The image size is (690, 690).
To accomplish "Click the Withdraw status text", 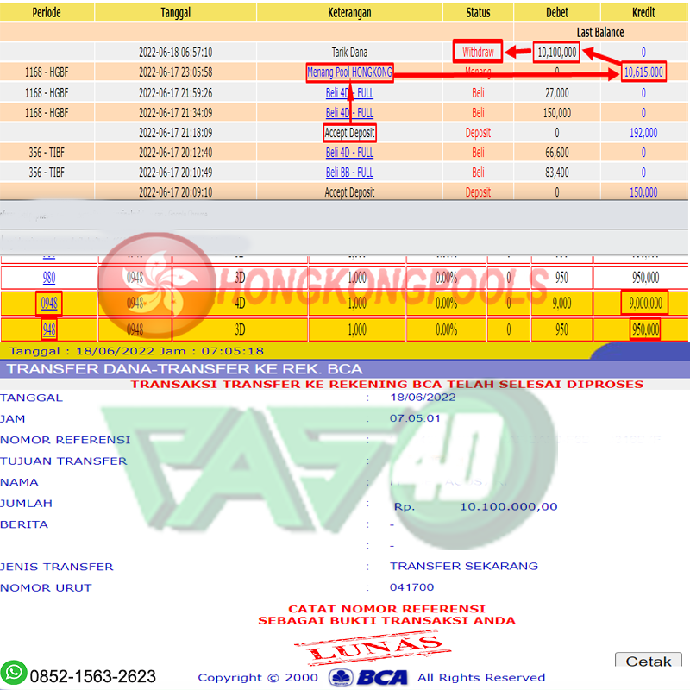I will (x=478, y=53).
